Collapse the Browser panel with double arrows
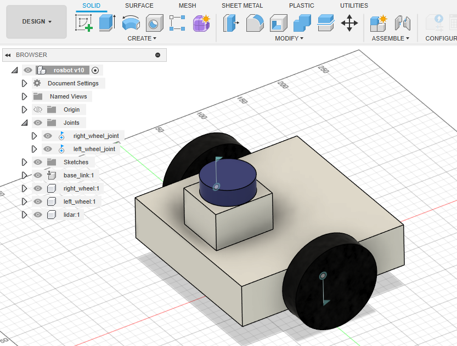Viewport: 457px width, 346px height. (8, 55)
